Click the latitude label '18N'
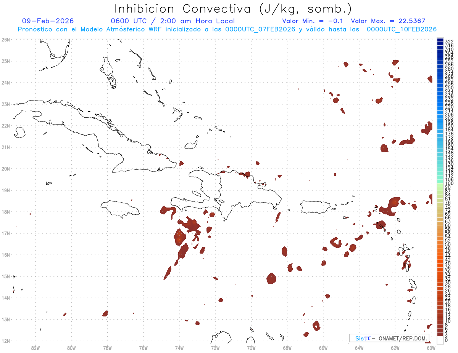 5,212
